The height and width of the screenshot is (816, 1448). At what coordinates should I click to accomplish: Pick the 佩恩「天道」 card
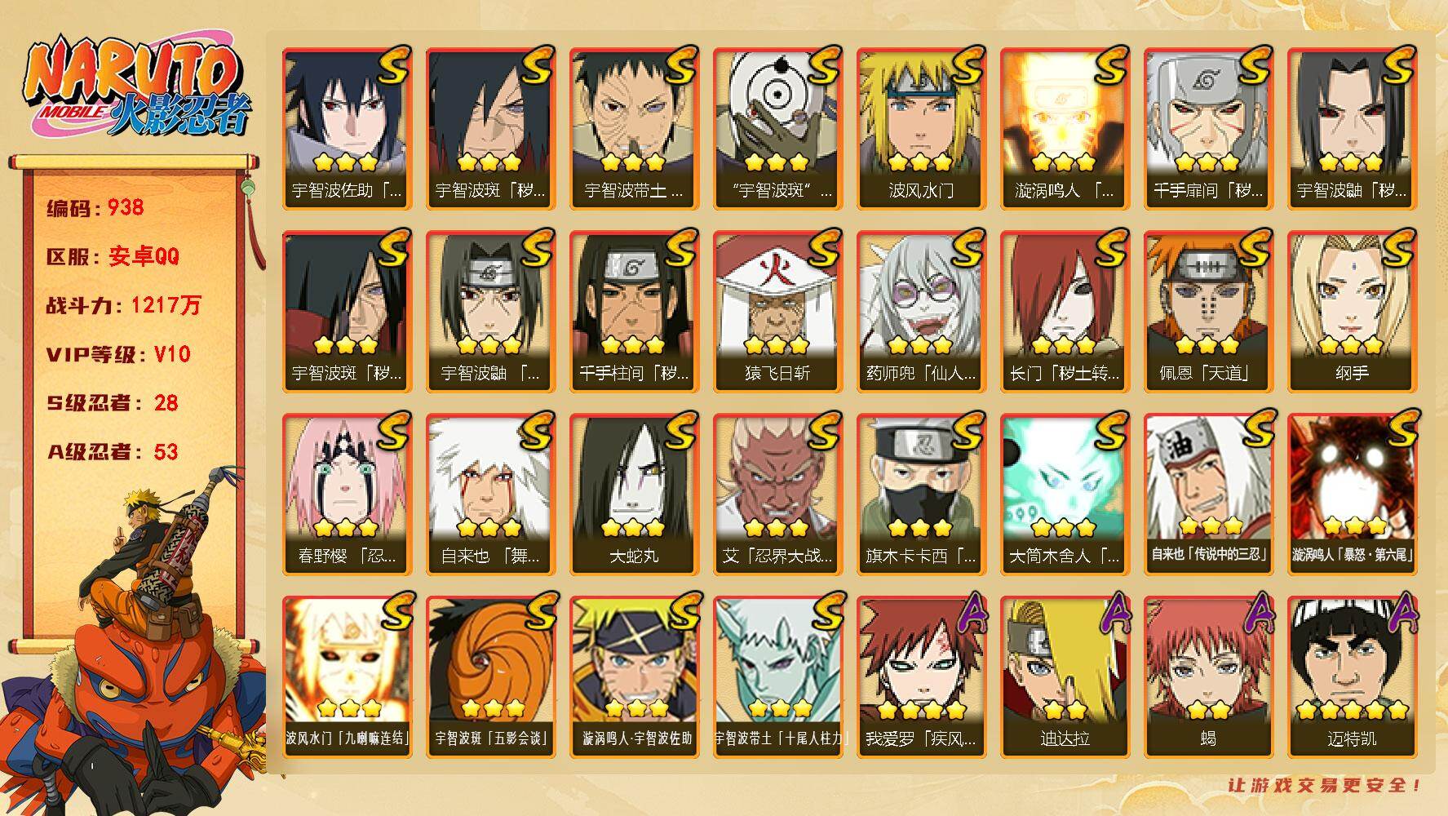coord(1208,312)
